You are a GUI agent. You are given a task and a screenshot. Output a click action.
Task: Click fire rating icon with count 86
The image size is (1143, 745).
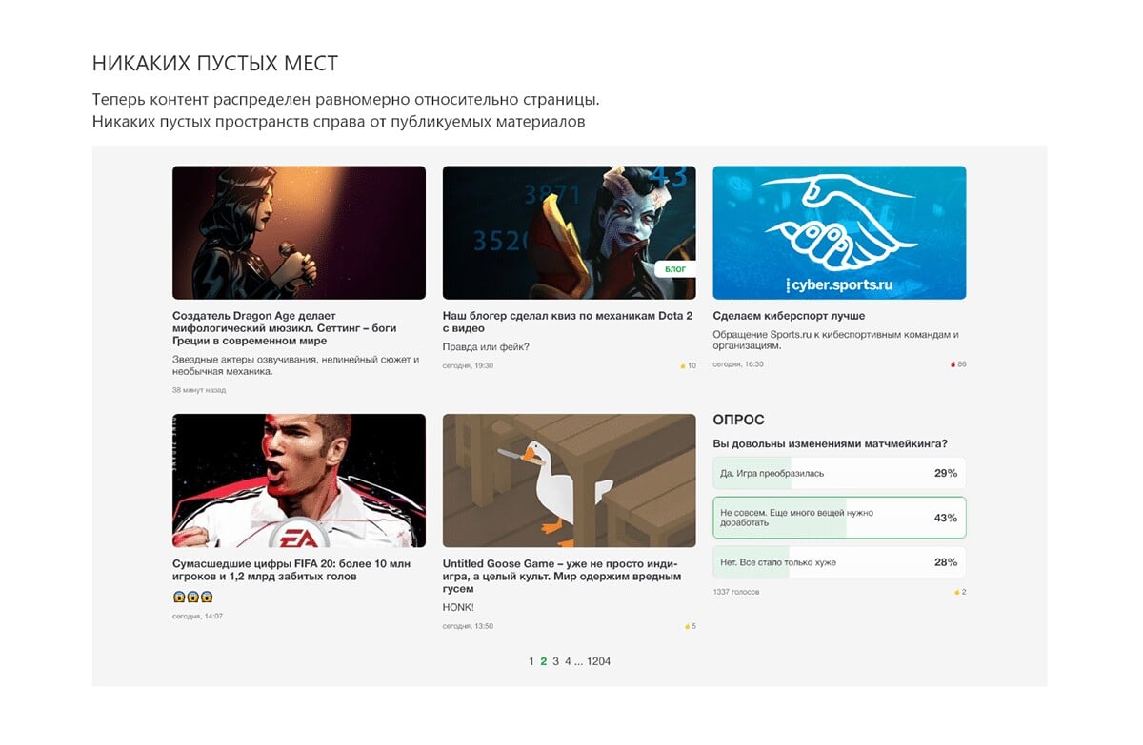953,364
